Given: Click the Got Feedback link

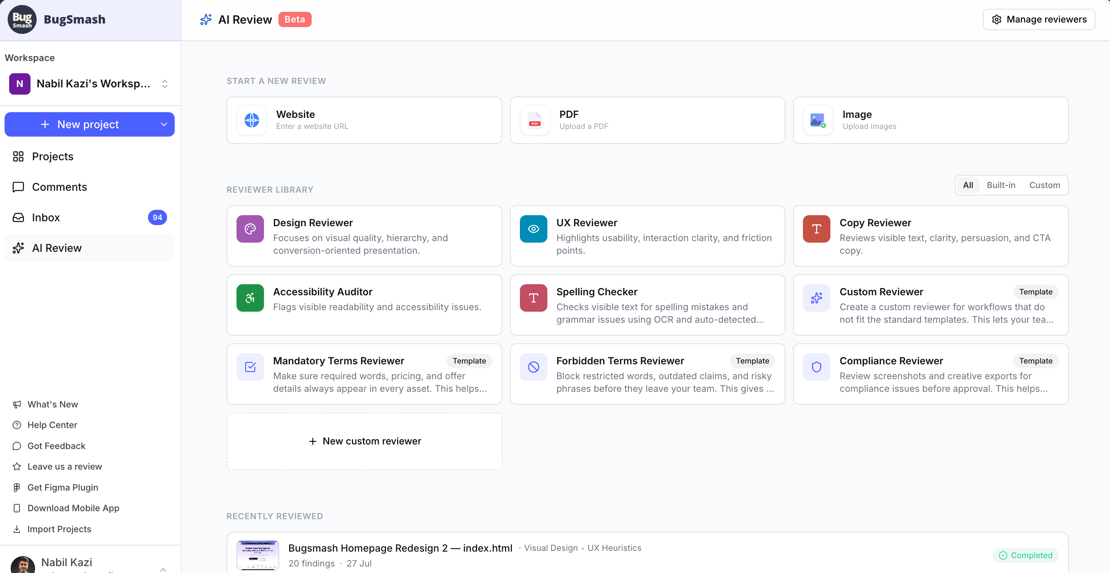Looking at the screenshot, I should point(56,446).
